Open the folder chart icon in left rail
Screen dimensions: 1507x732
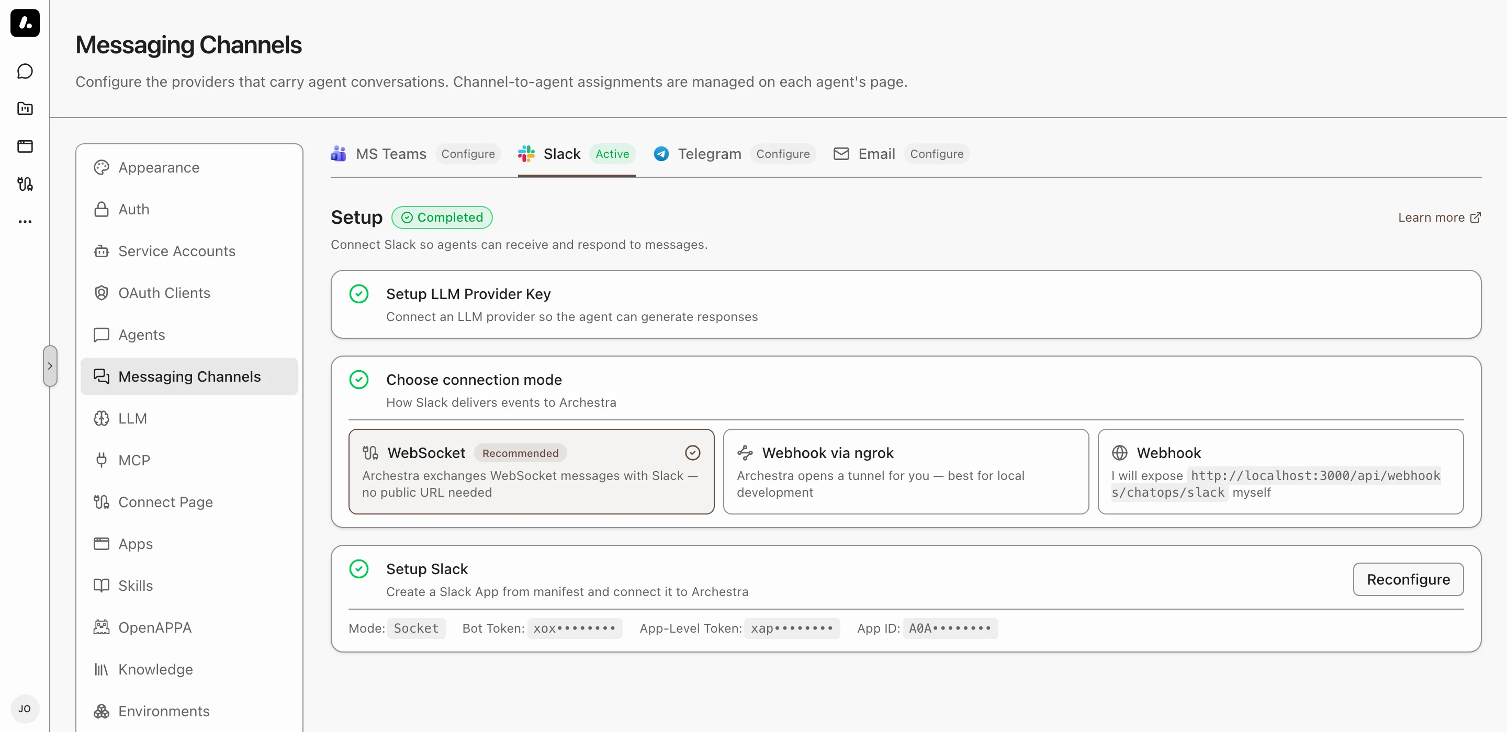pyautogui.click(x=25, y=109)
